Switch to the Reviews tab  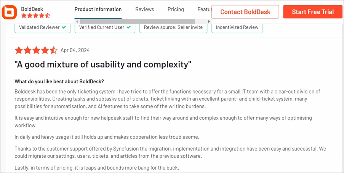tap(145, 10)
